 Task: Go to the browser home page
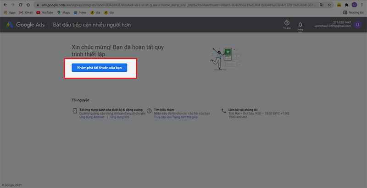point(27,5)
